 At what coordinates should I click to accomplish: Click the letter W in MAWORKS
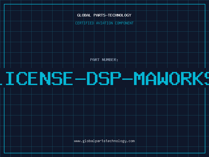click(x=163, y=78)
